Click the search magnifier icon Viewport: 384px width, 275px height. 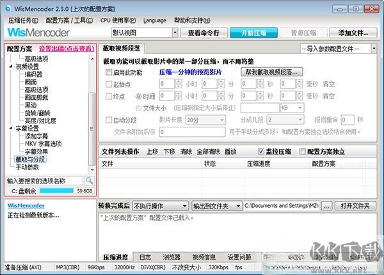89,181
